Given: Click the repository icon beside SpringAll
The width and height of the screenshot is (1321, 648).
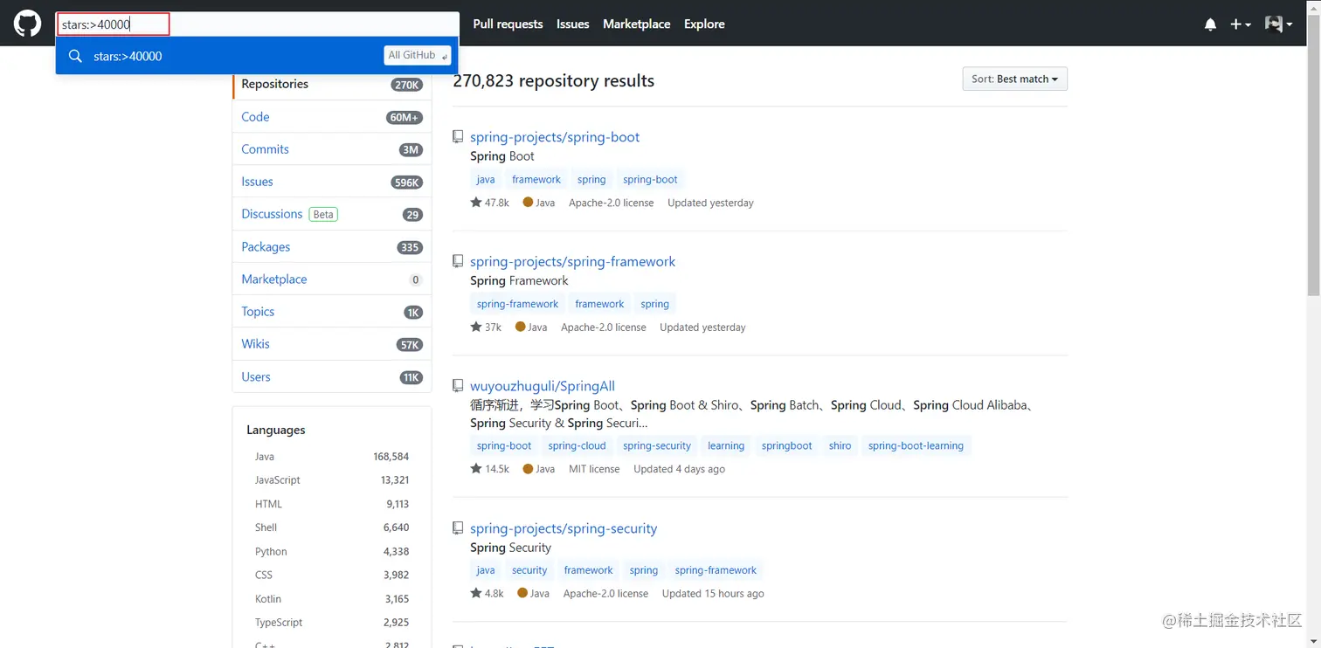Looking at the screenshot, I should tap(458, 385).
